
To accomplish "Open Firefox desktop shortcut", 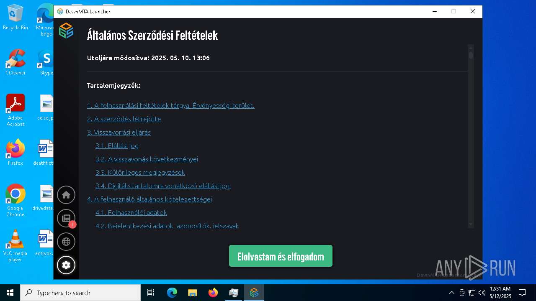I will pyautogui.click(x=15, y=153).
